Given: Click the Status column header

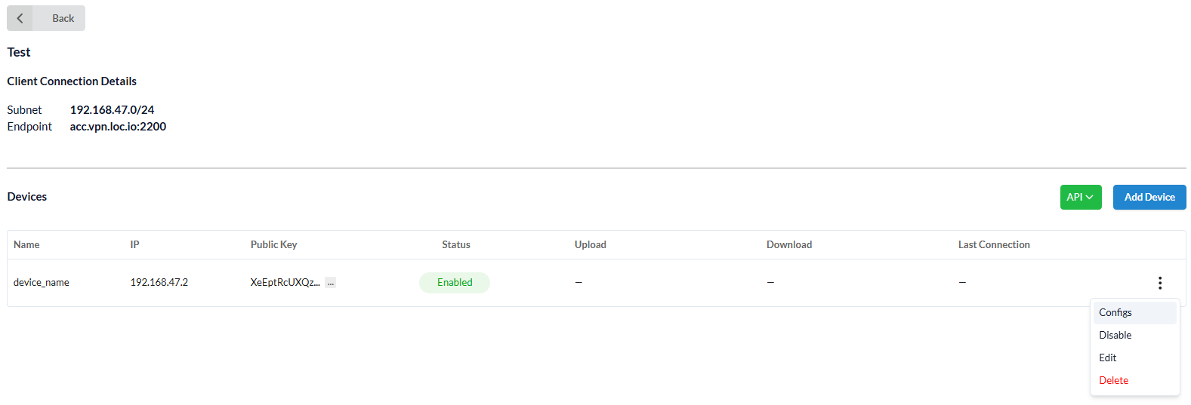Looking at the screenshot, I should coord(455,244).
